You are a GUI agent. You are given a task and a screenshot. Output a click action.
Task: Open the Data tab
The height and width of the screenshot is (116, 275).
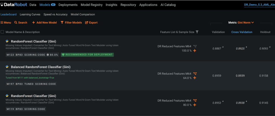33,5
